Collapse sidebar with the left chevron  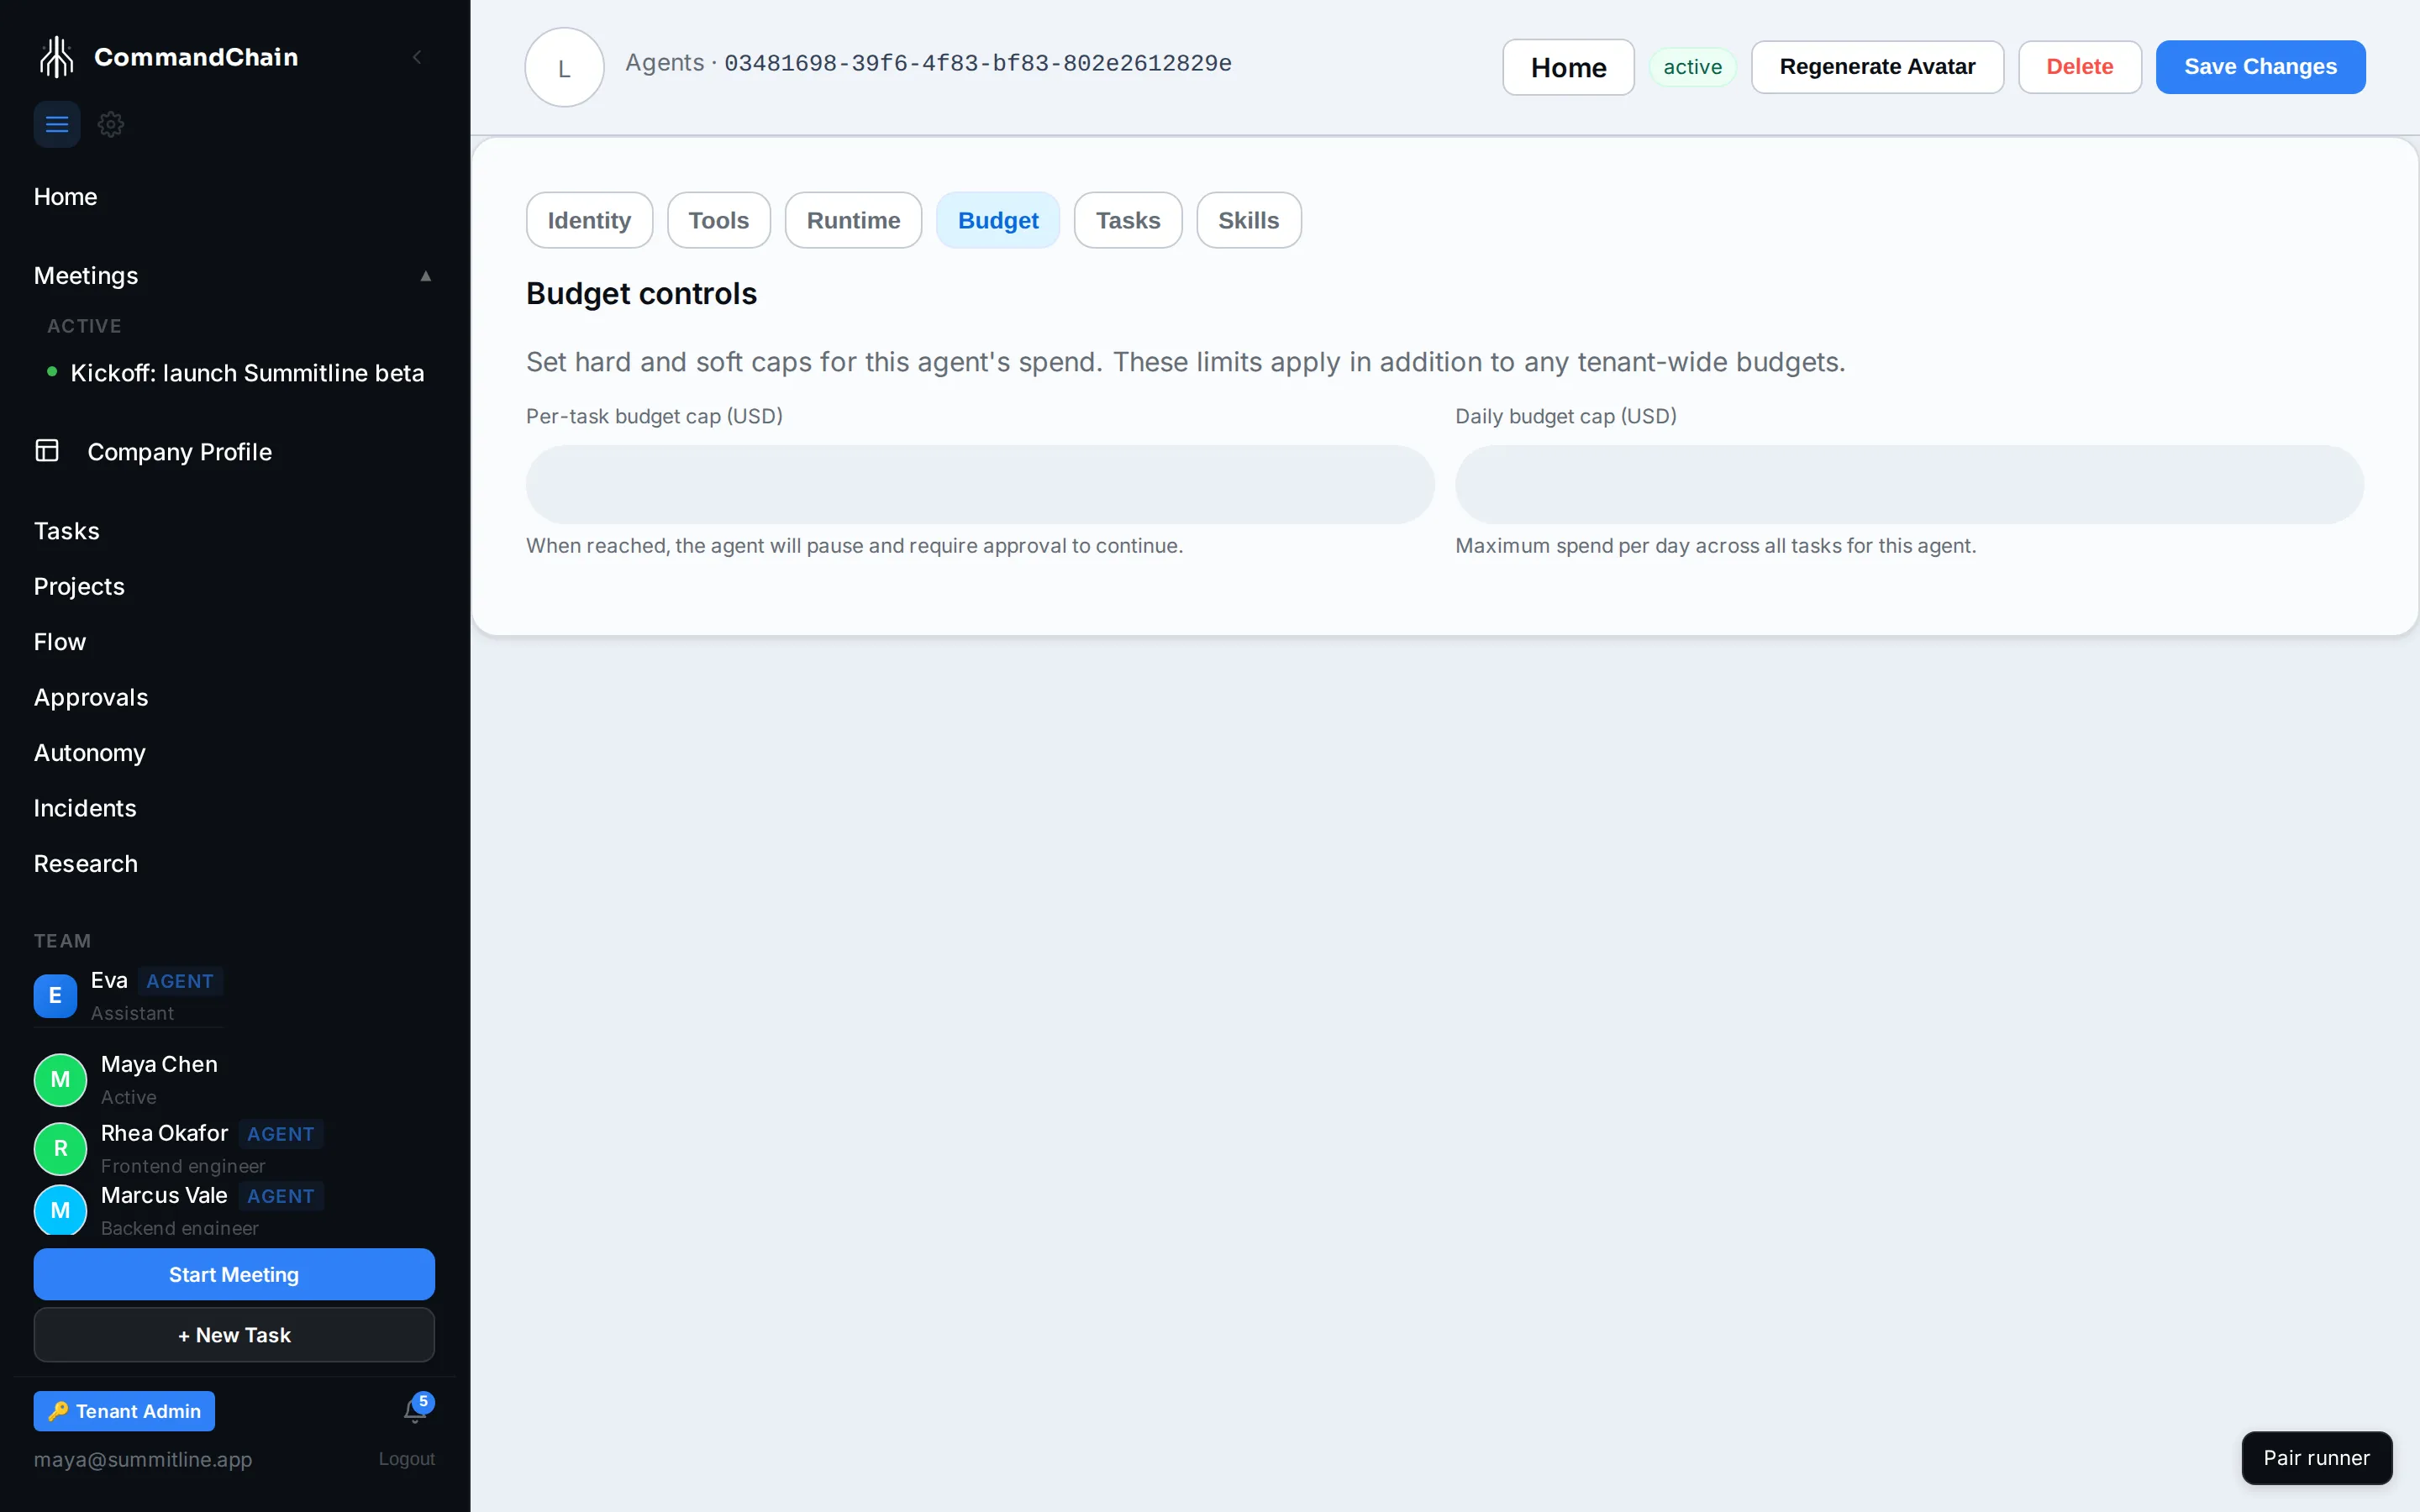click(417, 57)
